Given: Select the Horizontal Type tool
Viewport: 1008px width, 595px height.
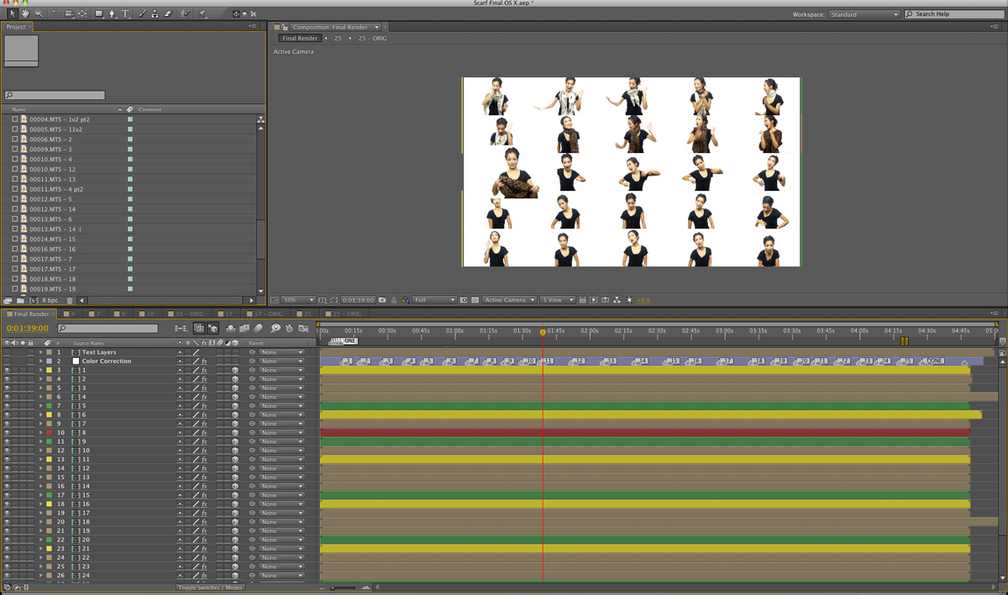Looking at the screenshot, I should coord(126,14).
